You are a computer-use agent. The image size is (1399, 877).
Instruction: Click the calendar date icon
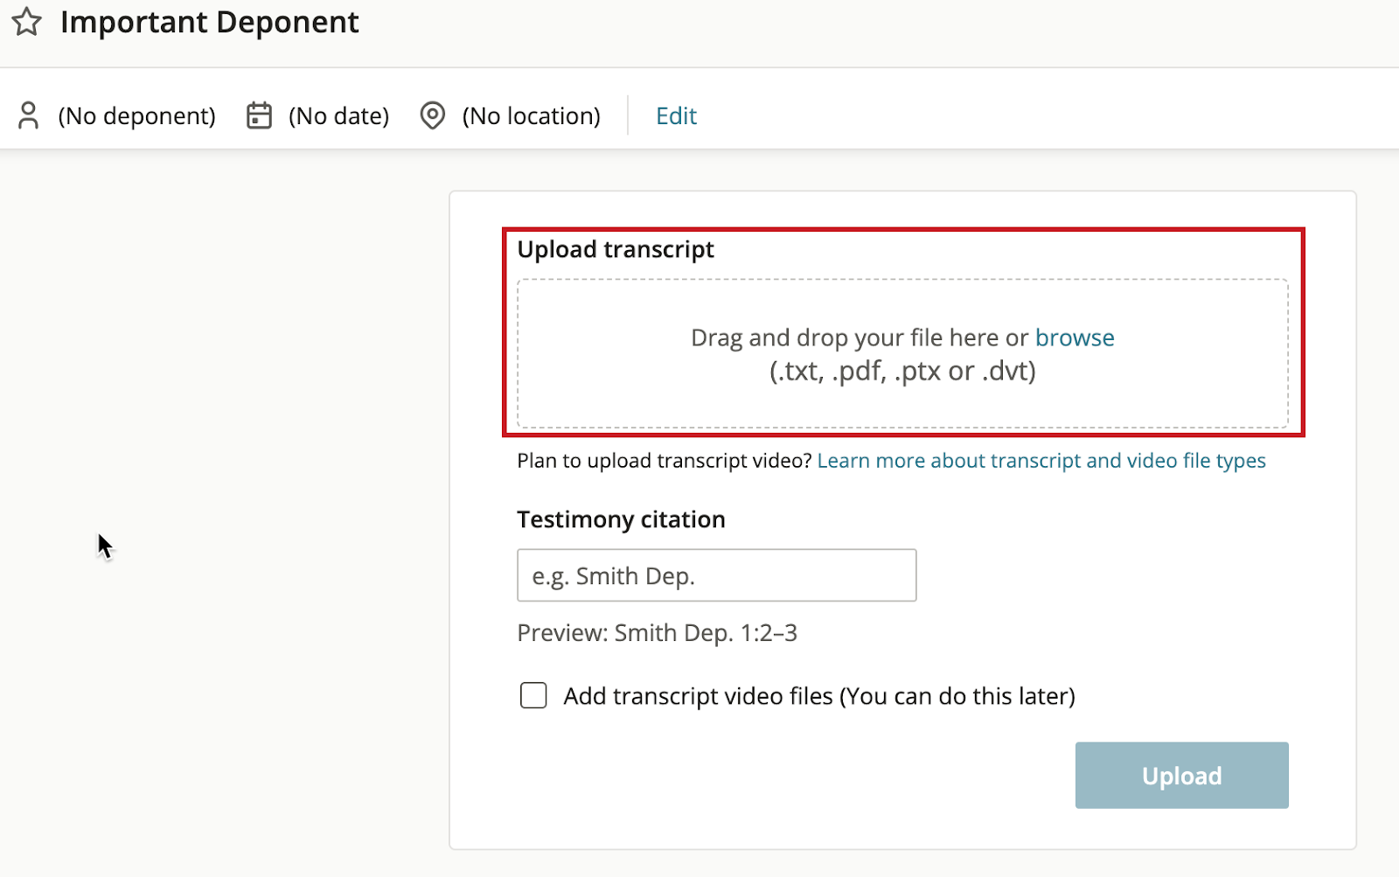click(259, 115)
